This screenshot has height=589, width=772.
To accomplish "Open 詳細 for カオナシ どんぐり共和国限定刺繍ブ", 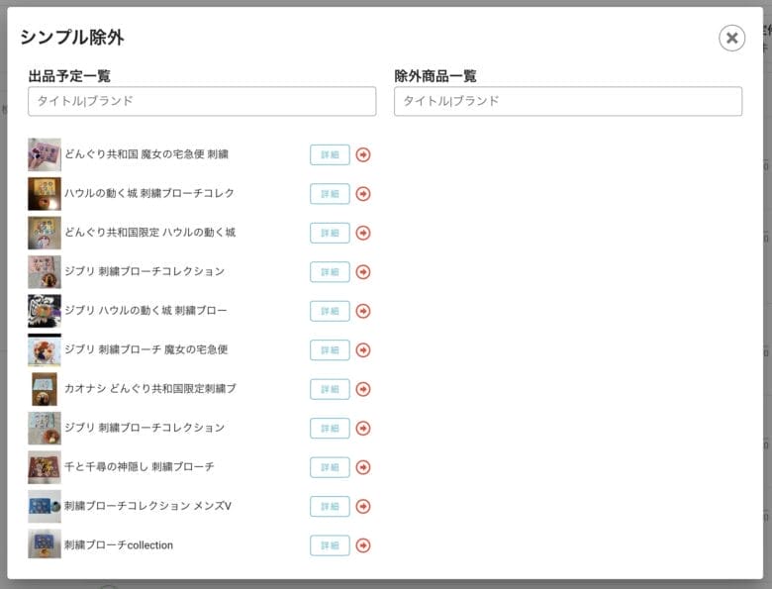I will pos(330,389).
